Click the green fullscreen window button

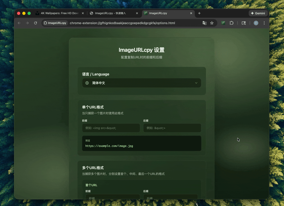point(29,13)
